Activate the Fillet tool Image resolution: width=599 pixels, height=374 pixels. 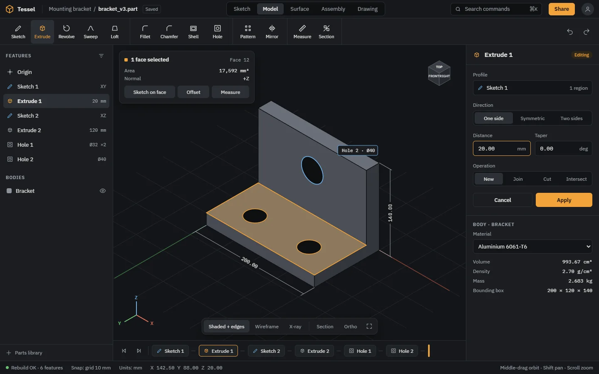[145, 32]
